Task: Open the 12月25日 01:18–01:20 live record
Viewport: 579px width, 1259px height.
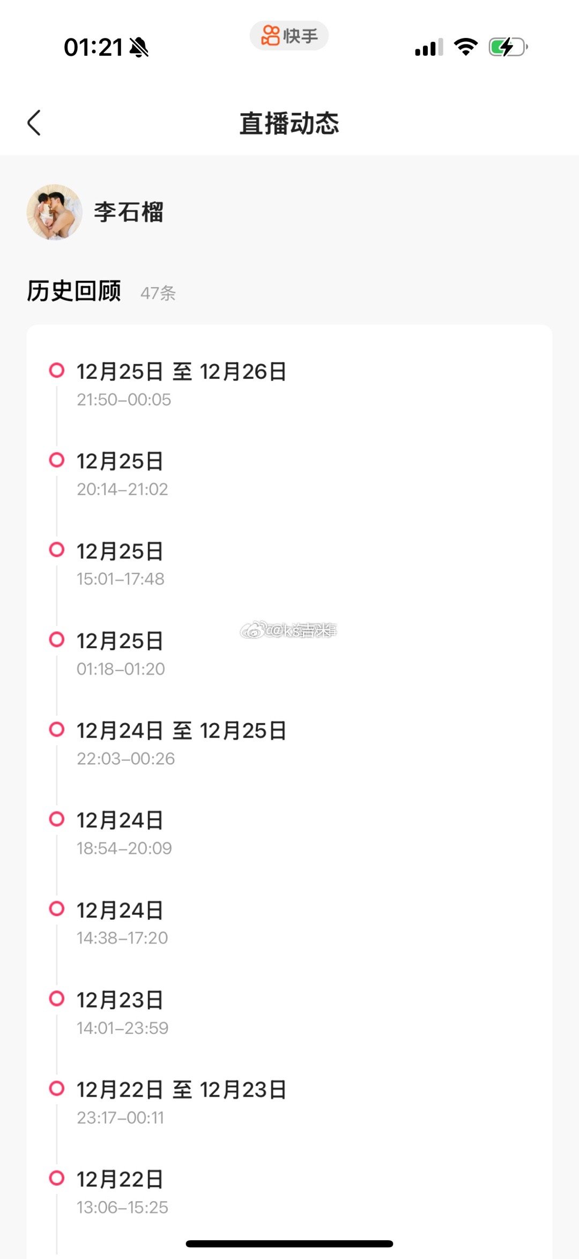Action: pos(289,654)
